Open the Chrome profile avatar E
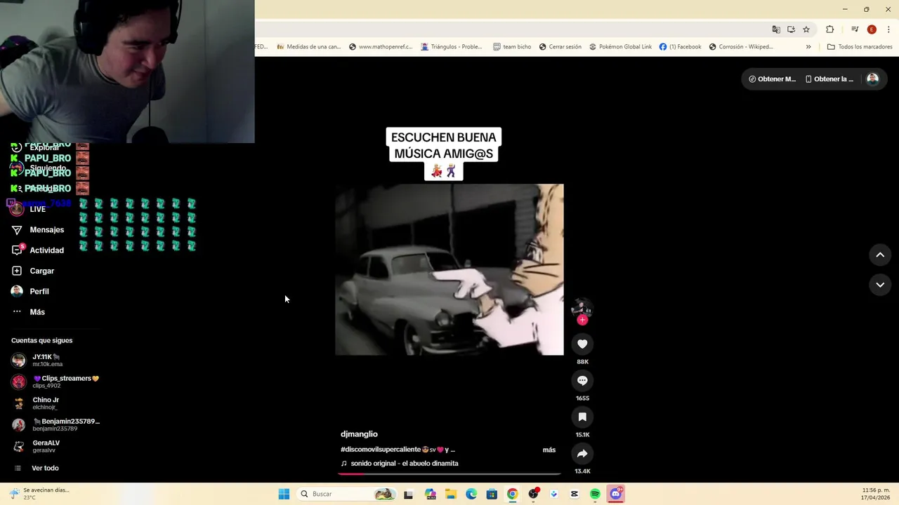 pyautogui.click(x=872, y=29)
